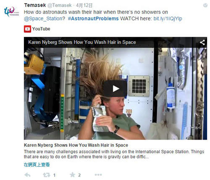The height and width of the screenshot is (180, 210).
Task: Open the Temasek profile avatar
Action: tap(11, 11)
